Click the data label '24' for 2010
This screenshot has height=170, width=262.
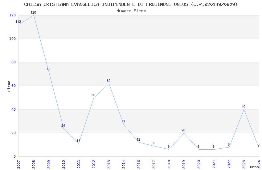(63, 125)
